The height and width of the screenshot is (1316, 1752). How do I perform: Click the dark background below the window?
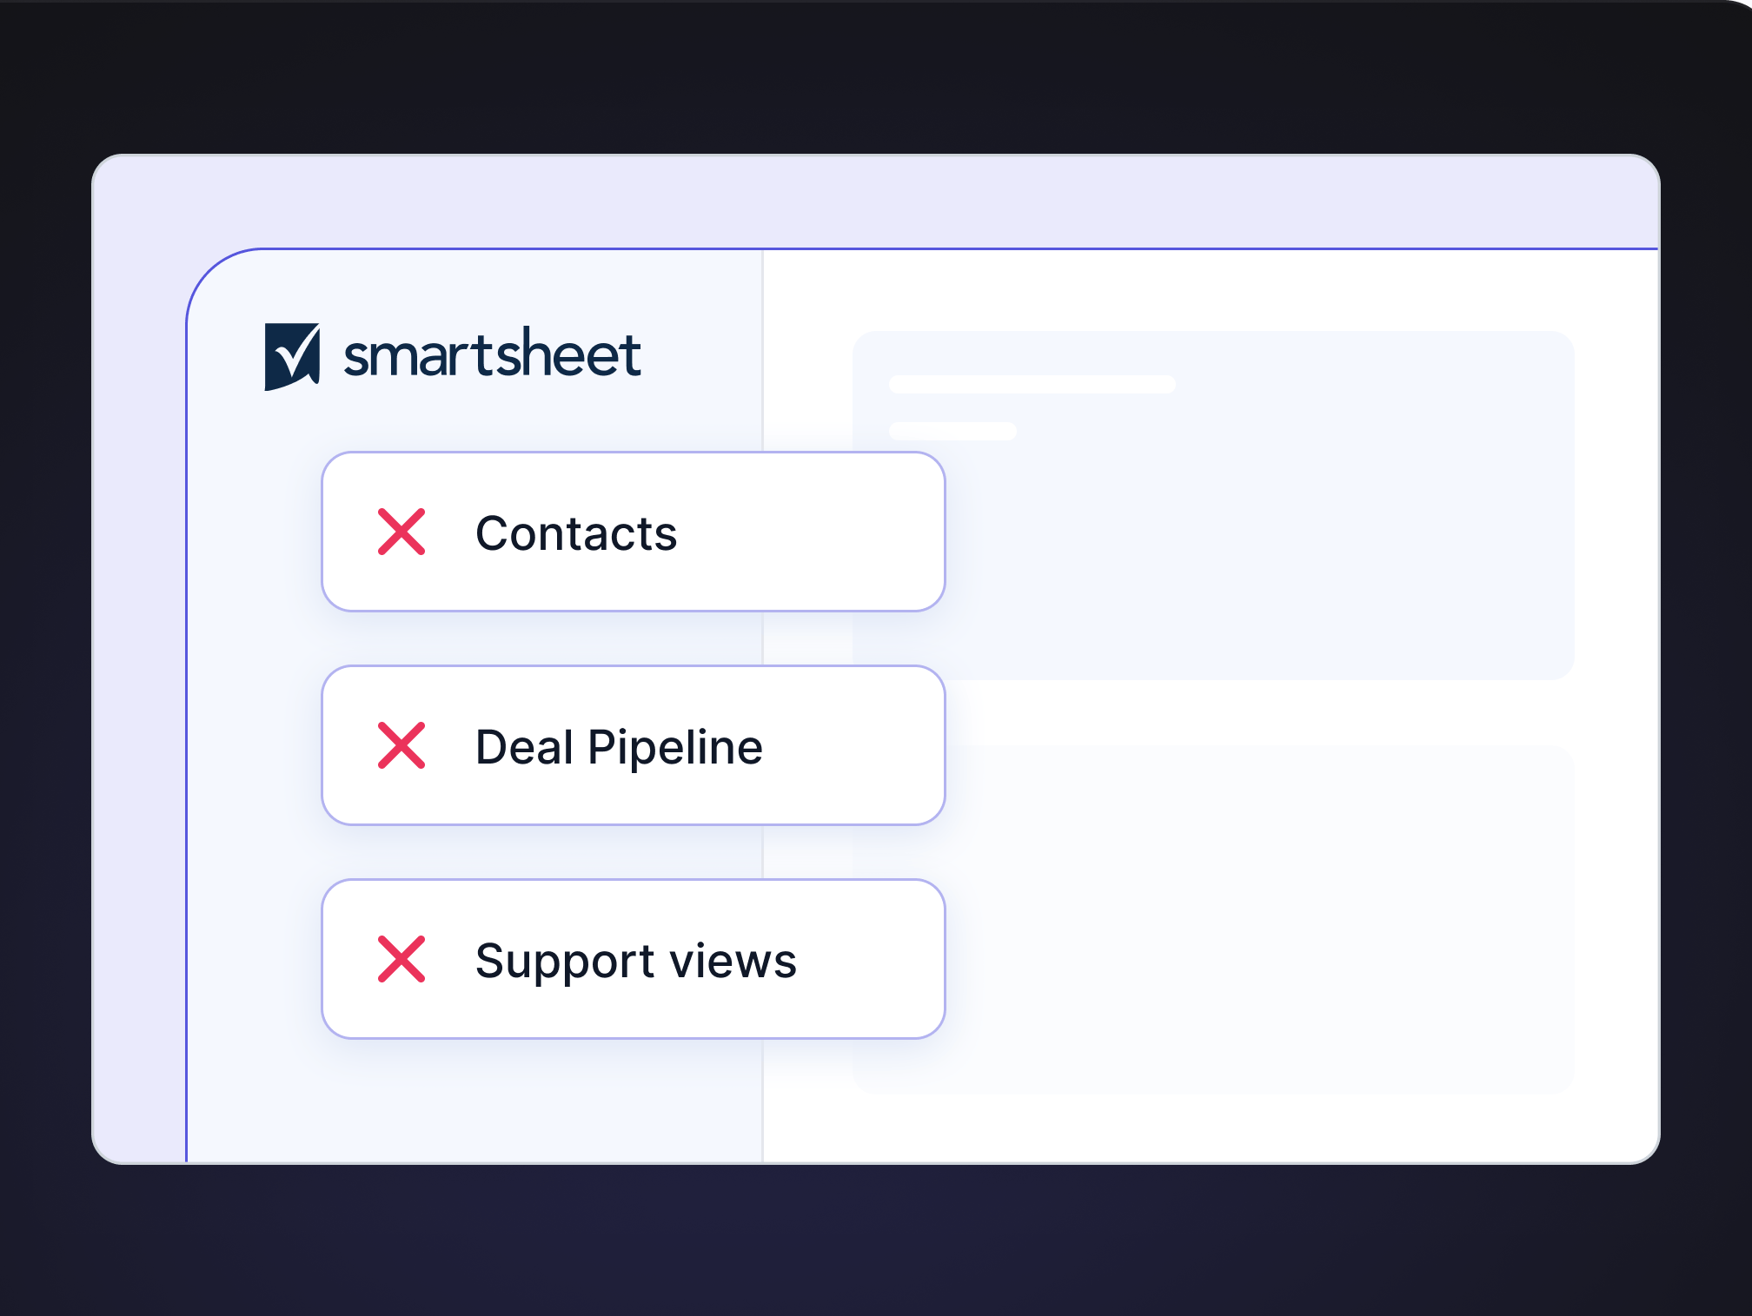[x=869, y=1242]
